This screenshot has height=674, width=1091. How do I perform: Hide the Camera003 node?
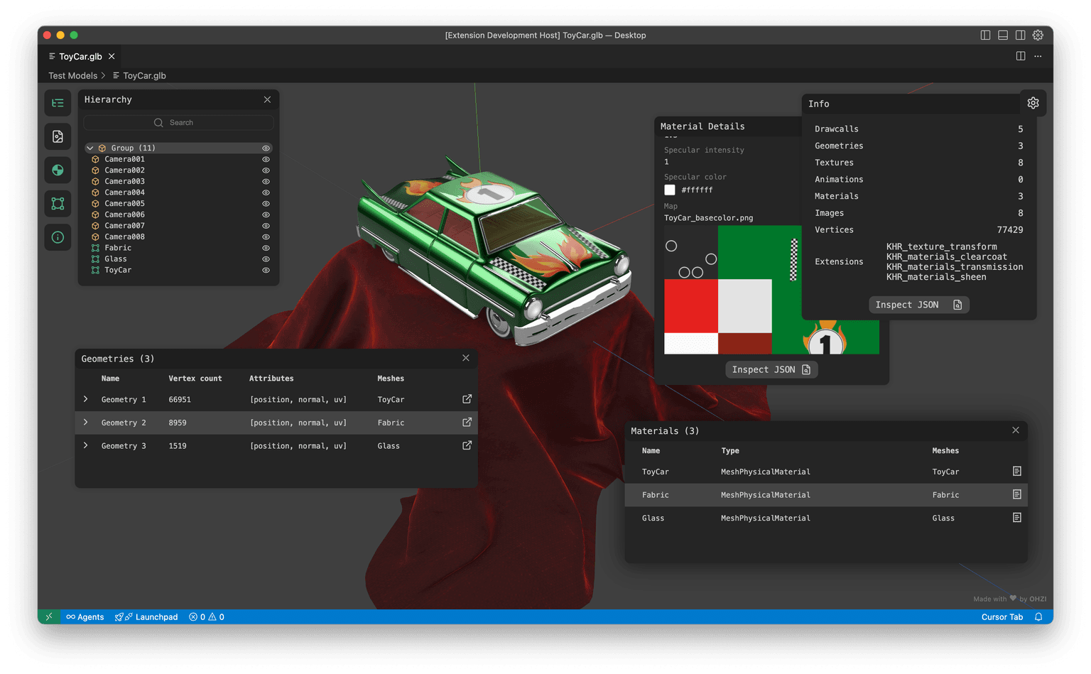(266, 181)
